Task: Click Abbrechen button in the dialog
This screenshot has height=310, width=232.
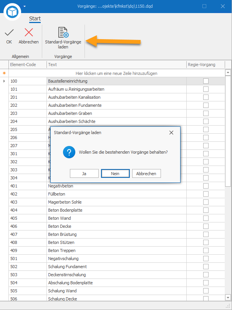Action: tap(146, 174)
